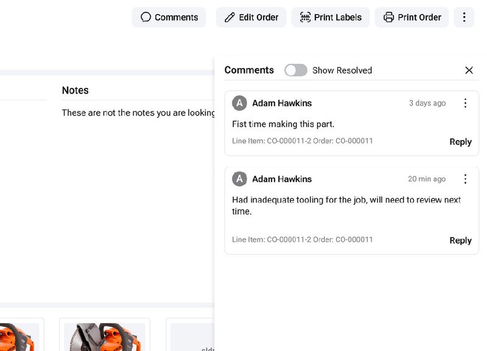Reply to the 'Fist time making this part' comment

tap(460, 142)
